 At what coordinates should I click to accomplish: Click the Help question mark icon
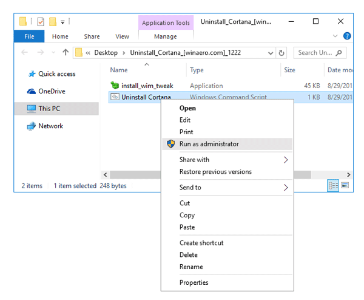click(x=347, y=36)
